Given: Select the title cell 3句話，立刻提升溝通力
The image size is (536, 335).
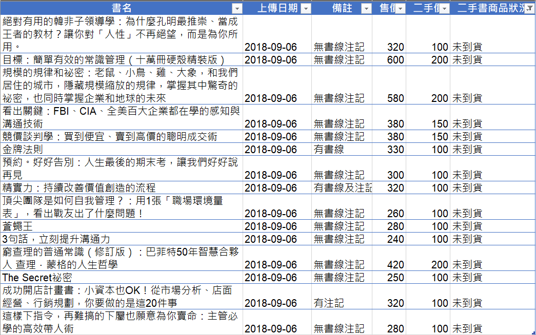Looking at the screenshot, I should pos(122,239).
